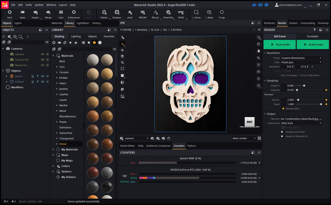Viewport: 331px width, 205px height.
Task: Click the IPR play button
Action: coord(254,30)
